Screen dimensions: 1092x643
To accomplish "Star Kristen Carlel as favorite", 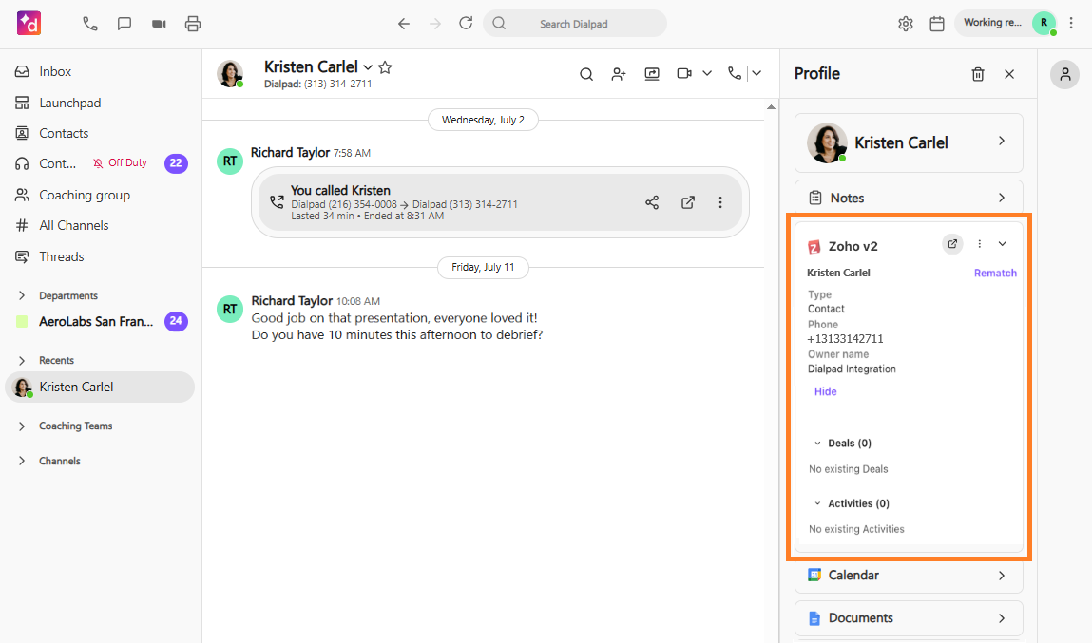I will [385, 67].
